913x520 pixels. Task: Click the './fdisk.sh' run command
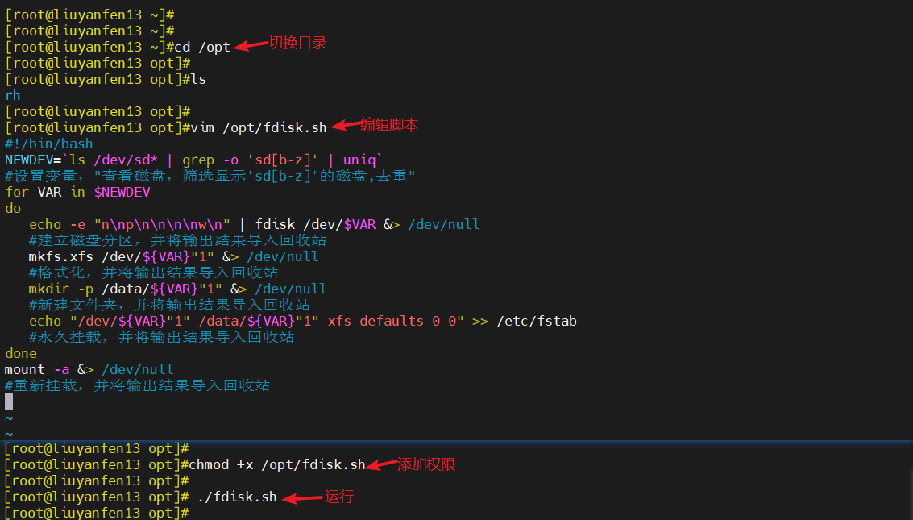[x=237, y=497]
